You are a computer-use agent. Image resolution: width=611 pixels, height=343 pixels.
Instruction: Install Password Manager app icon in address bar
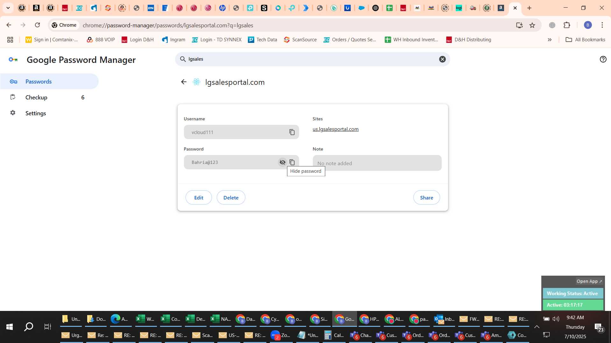coord(519,25)
